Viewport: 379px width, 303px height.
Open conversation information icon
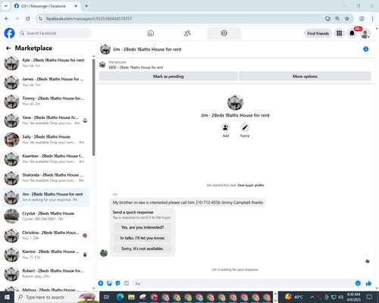[365, 49]
